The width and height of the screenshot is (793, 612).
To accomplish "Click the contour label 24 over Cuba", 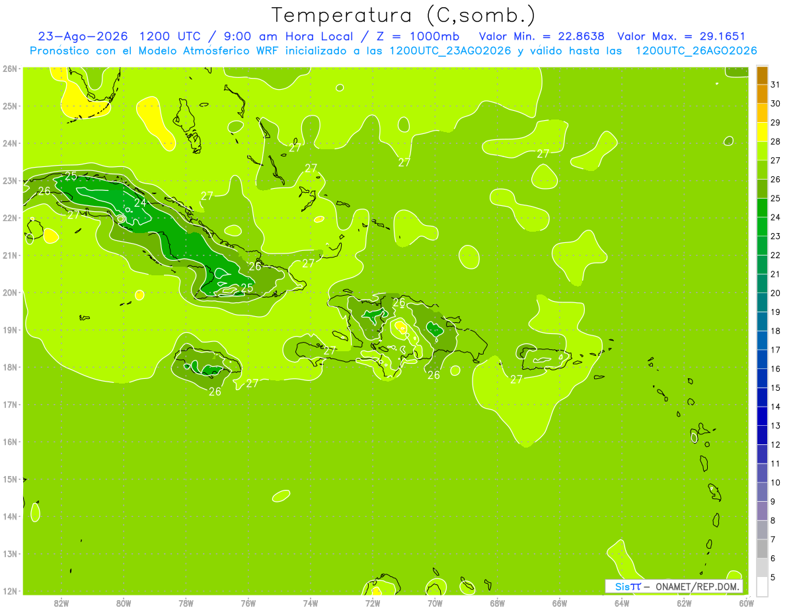I will (140, 203).
